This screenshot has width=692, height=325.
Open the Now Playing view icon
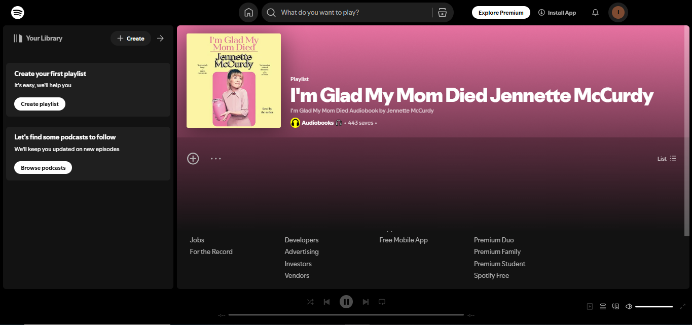pyautogui.click(x=590, y=306)
